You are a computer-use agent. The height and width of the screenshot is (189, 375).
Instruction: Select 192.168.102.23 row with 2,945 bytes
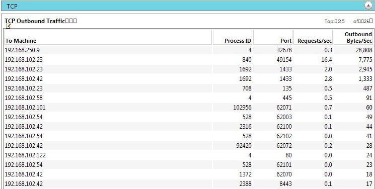[188, 69]
